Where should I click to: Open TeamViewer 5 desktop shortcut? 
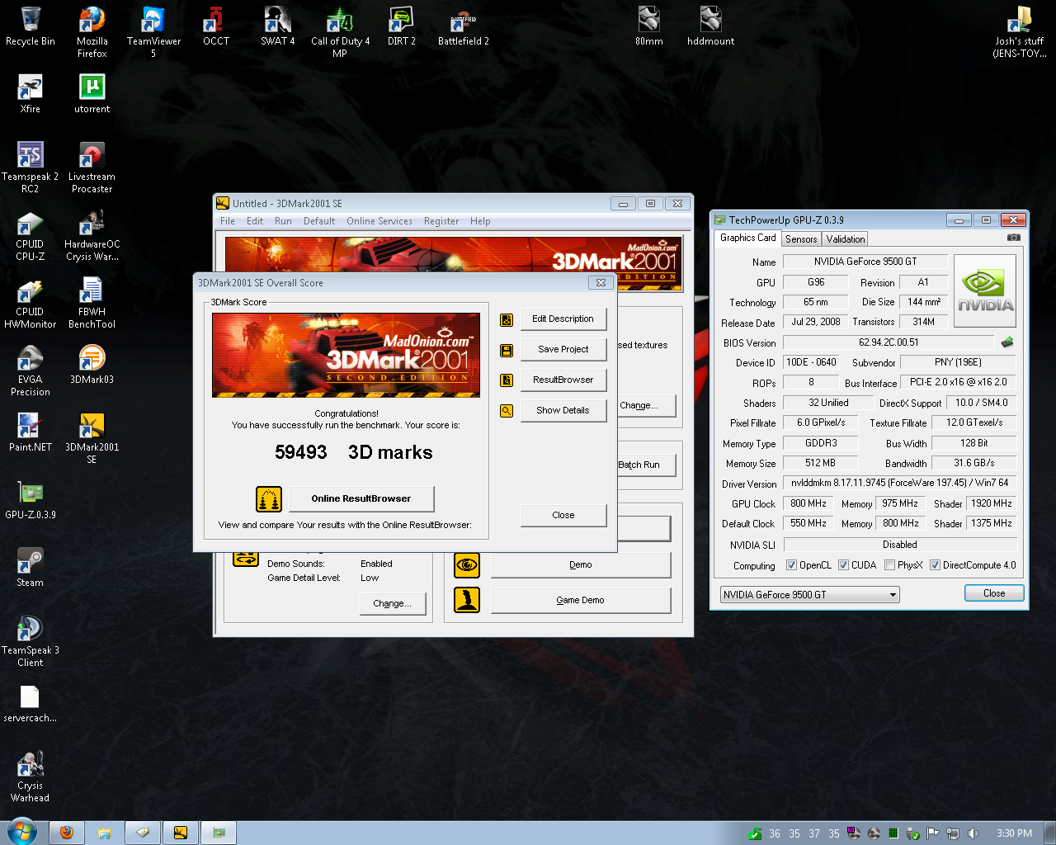[x=153, y=32]
